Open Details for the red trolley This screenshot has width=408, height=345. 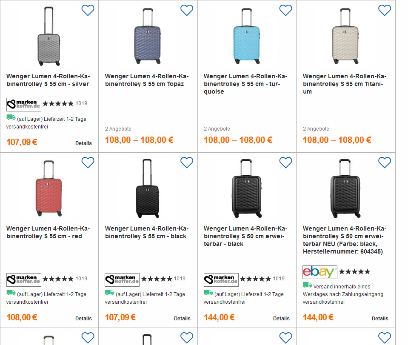click(x=83, y=319)
